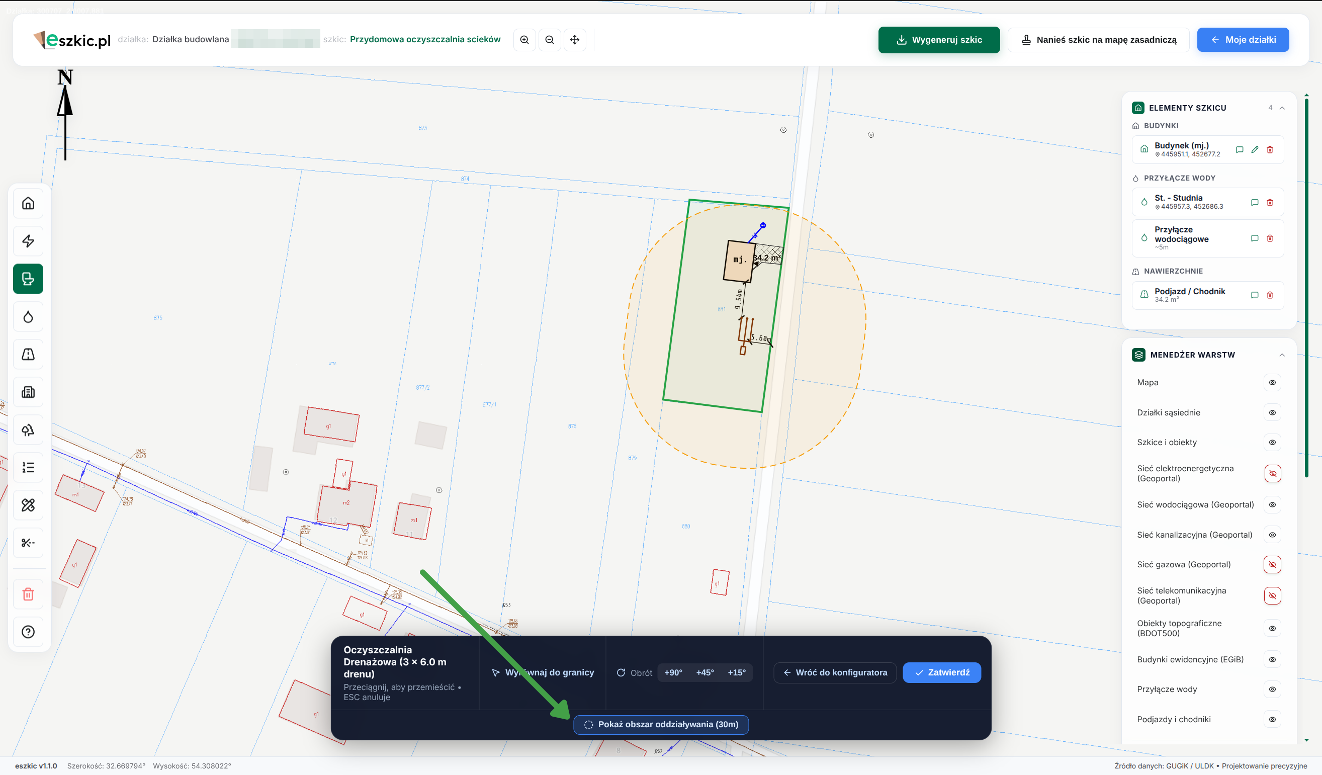Rotate the object by +45°

tap(704, 673)
